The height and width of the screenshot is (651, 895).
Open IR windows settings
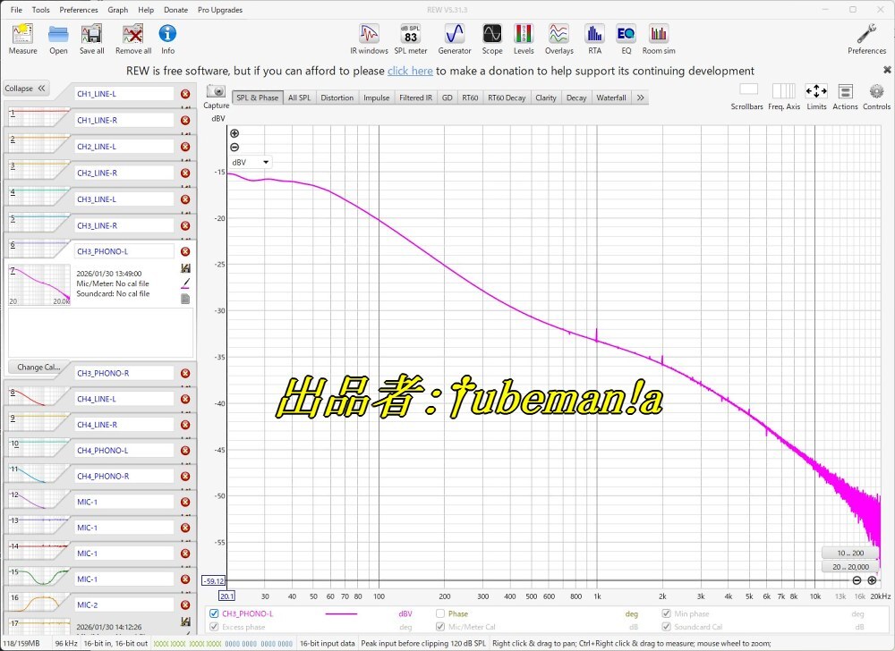(x=369, y=38)
